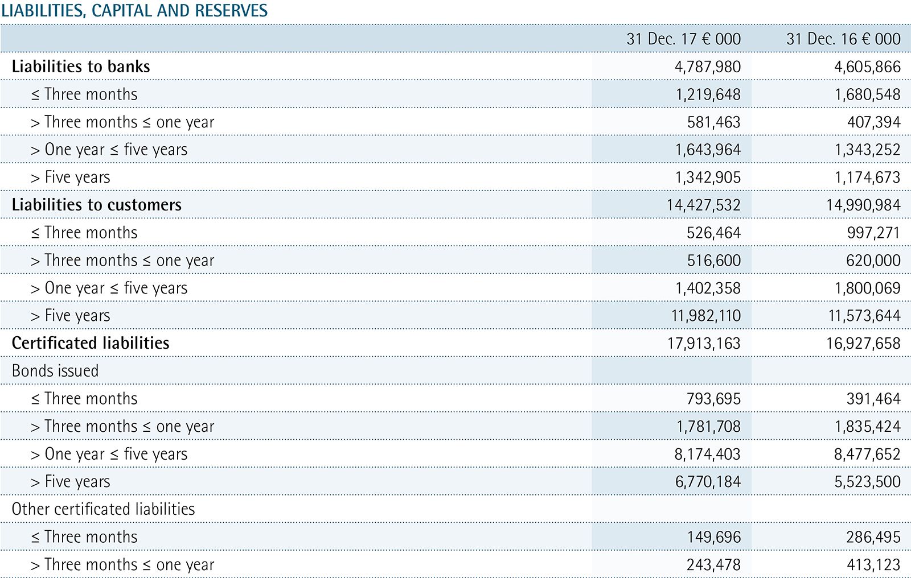Click the 16,927,658 cell
This screenshot has width=911, height=578.
point(863,343)
